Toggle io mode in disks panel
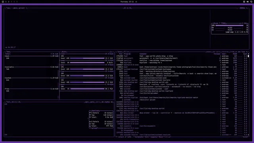This screenshot has height=143, width=254. coord(111,52)
